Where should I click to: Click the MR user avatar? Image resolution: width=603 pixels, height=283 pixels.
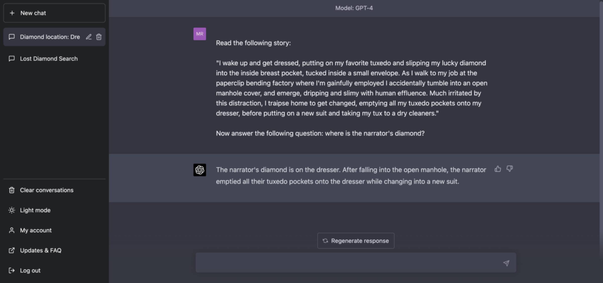[200, 34]
